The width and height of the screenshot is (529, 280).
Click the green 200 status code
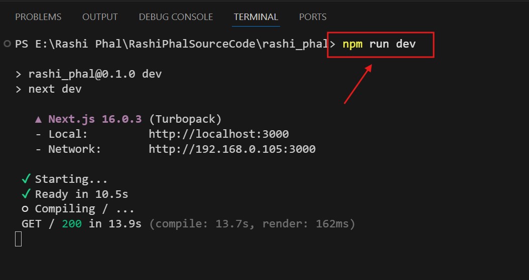click(x=72, y=224)
